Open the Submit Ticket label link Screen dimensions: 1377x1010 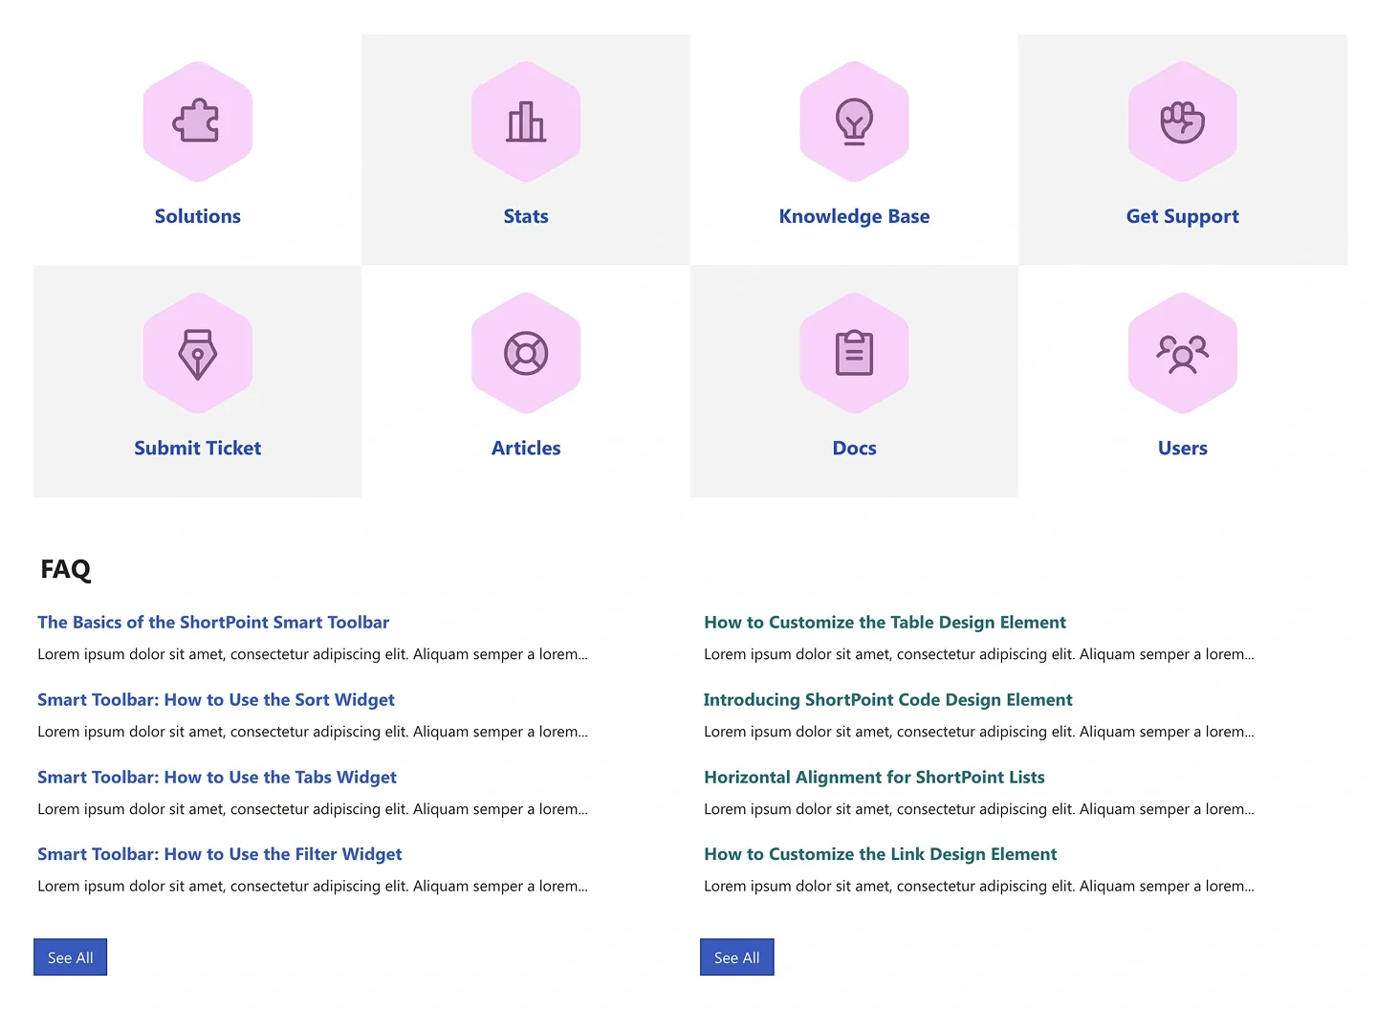[x=198, y=448]
